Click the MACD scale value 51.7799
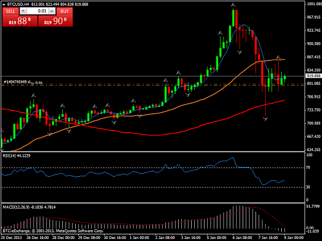This screenshot has height=241, width=322. (313, 206)
